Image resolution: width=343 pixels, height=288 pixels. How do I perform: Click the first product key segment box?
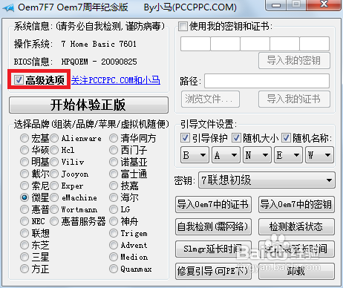[195, 44]
